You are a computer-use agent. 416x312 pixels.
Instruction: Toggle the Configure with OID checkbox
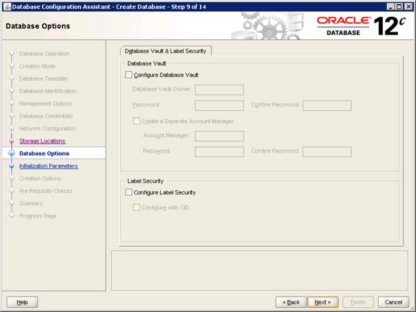pyautogui.click(x=137, y=207)
